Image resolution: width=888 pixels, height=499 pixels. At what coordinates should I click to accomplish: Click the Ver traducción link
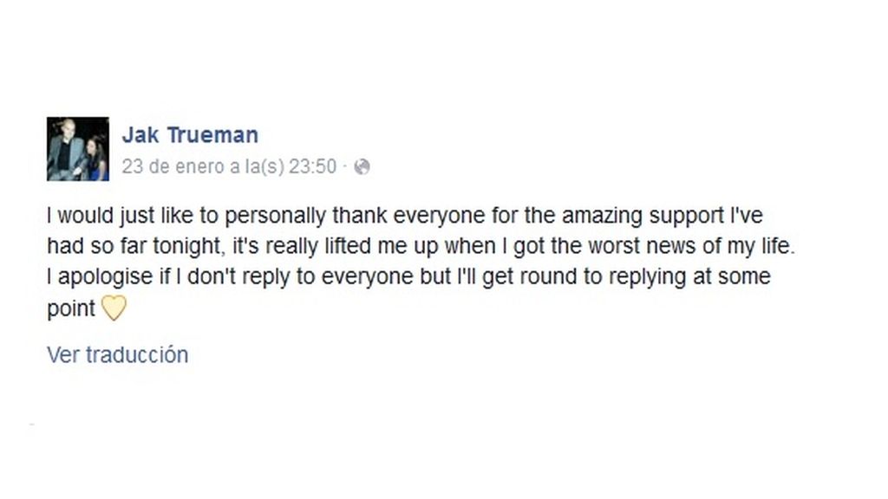(x=118, y=354)
